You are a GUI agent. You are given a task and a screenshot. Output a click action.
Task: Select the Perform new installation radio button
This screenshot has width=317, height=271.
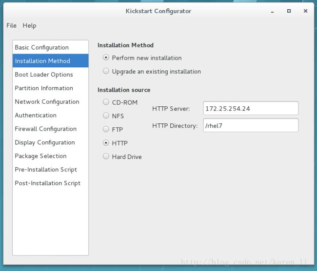[x=106, y=58]
